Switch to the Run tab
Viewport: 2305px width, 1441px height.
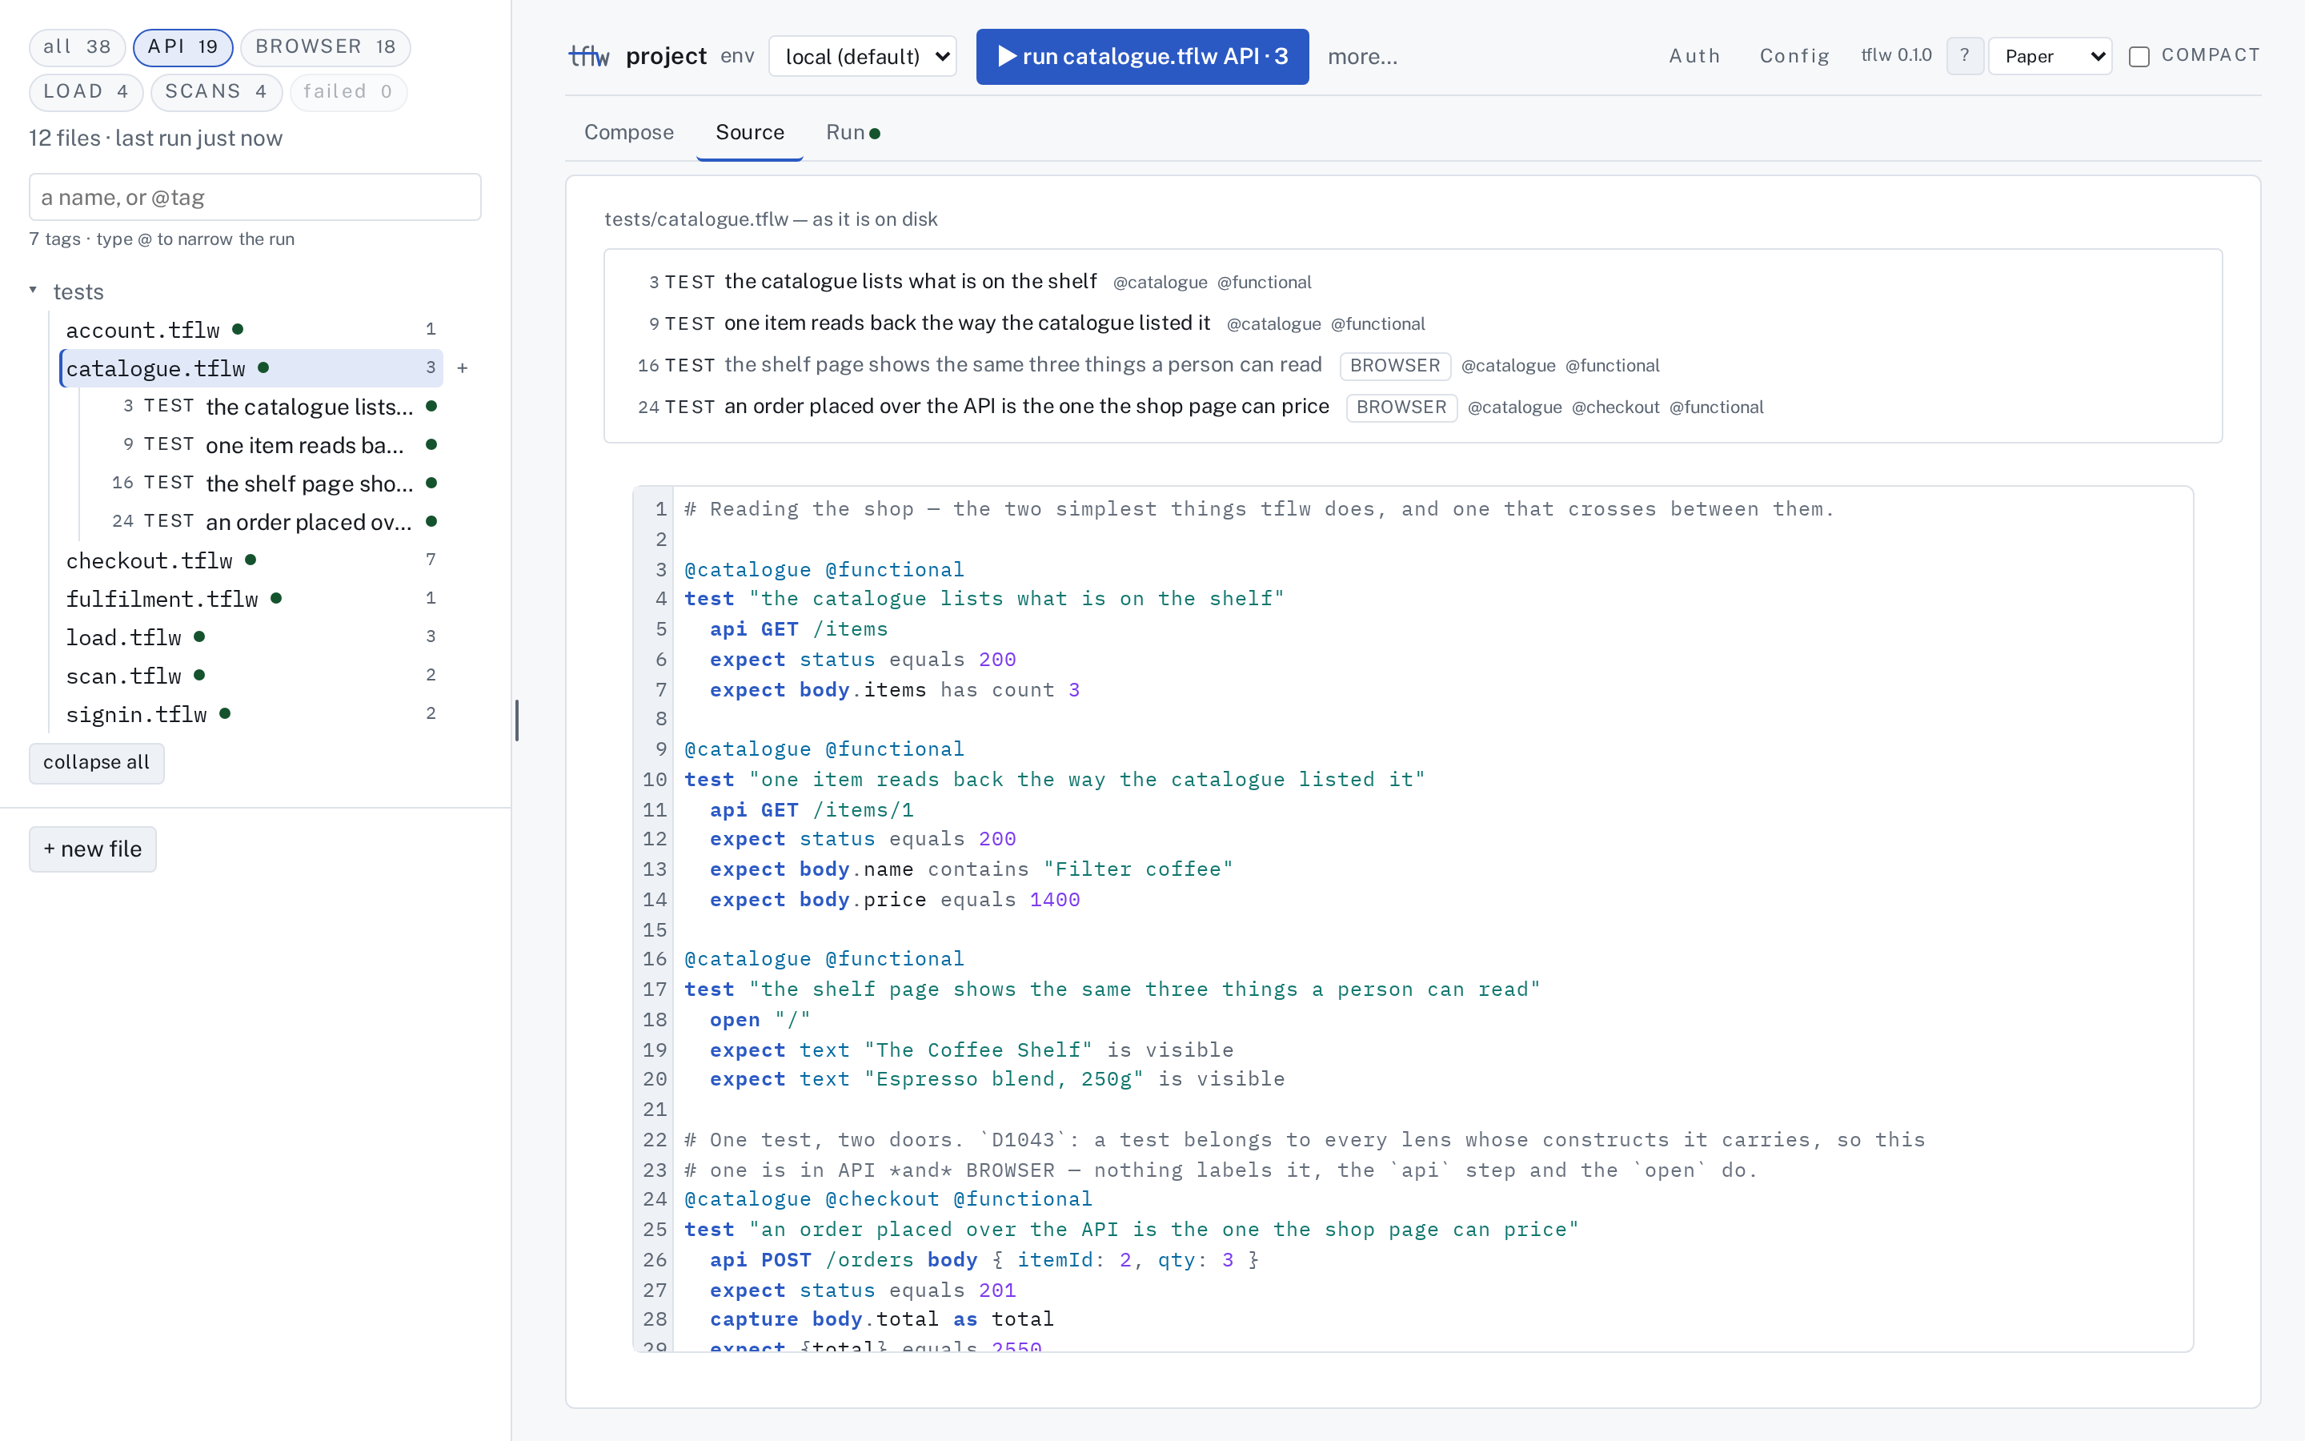tap(852, 132)
